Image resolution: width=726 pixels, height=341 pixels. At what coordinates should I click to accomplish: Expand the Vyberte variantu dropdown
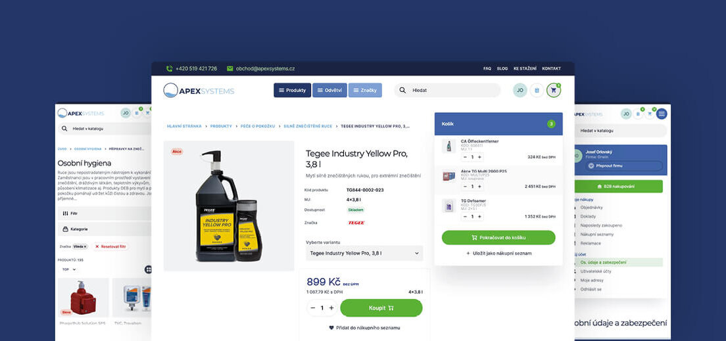point(364,253)
